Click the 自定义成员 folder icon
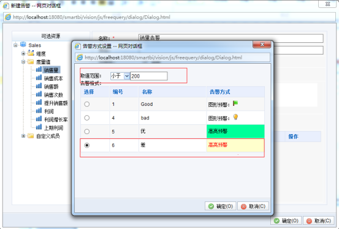Viewport: 339px width, 229px height. click(x=31, y=136)
